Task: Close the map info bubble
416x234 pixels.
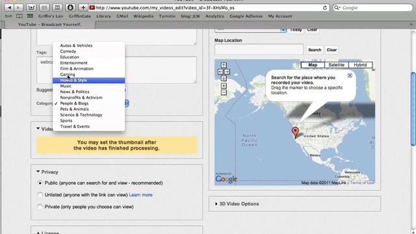Action: 350,75
